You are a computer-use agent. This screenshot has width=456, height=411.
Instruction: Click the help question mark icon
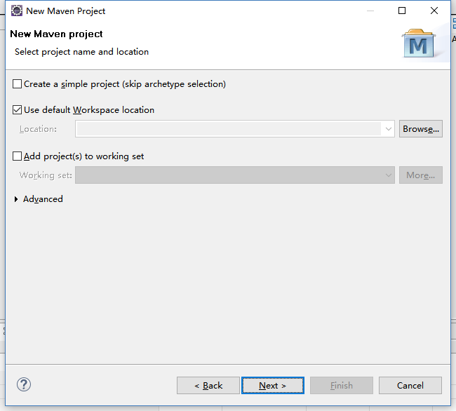coord(24,384)
